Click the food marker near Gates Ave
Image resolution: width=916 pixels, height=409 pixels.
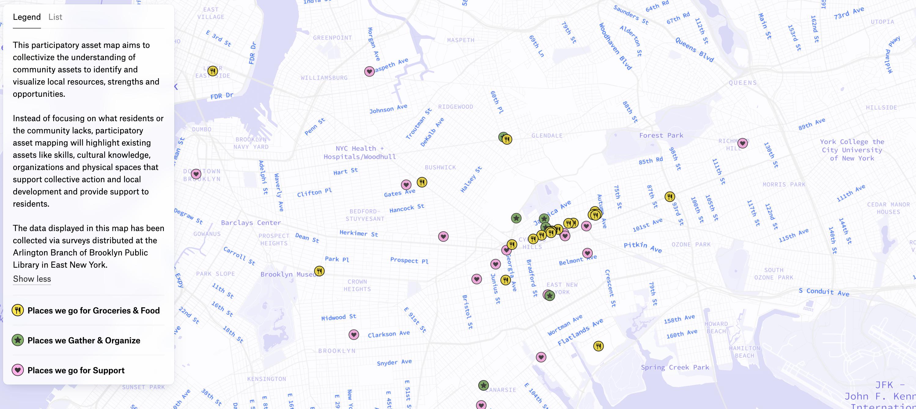422,183
